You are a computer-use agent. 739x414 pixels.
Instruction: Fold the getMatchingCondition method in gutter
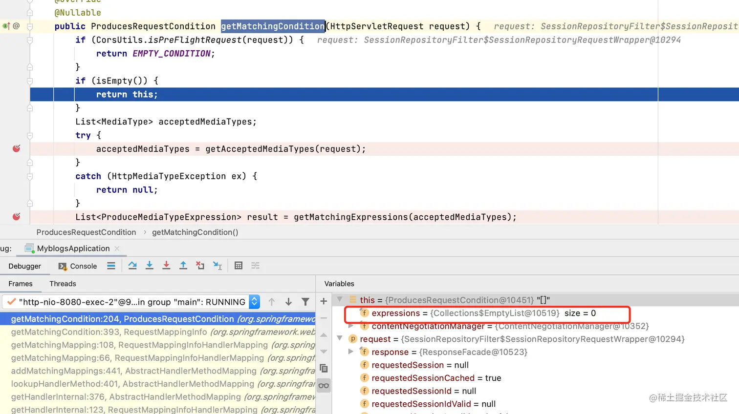pos(30,26)
